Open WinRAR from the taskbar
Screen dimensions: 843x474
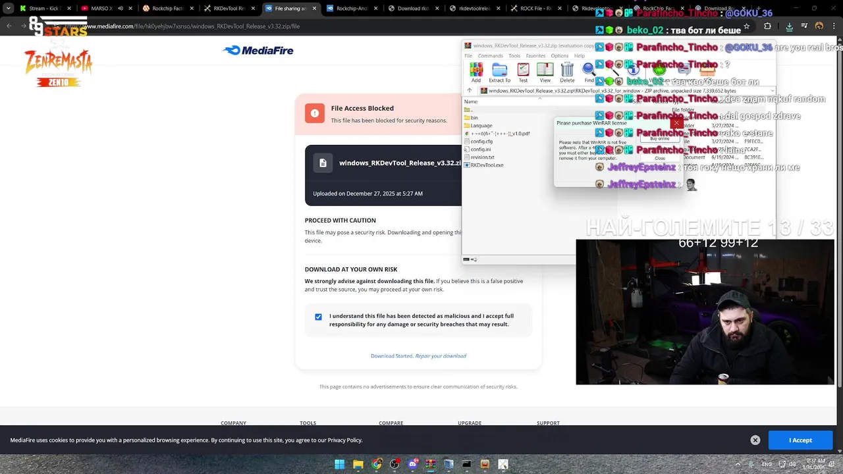pos(430,464)
